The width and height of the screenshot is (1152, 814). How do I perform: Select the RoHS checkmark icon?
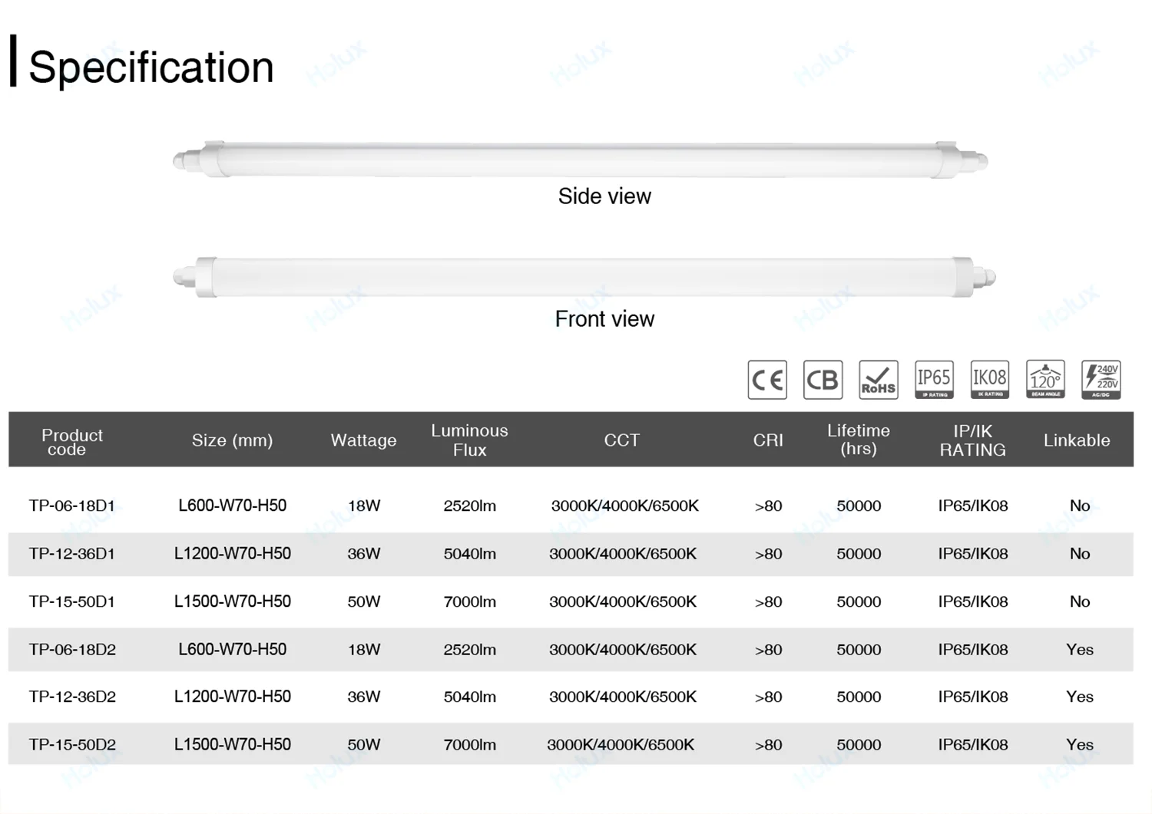pos(878,380)
